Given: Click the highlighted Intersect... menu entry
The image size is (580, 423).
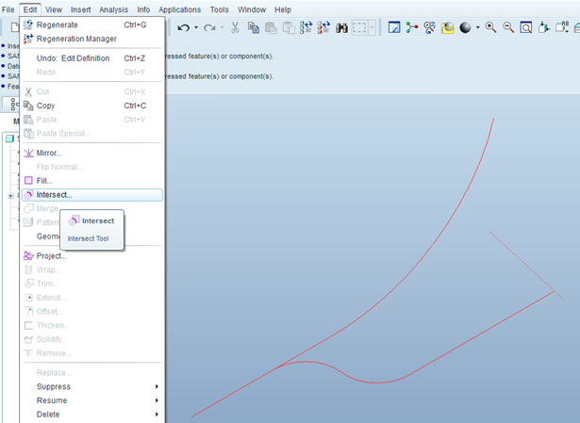Looking at the screenshot, I should pos(92,195).
